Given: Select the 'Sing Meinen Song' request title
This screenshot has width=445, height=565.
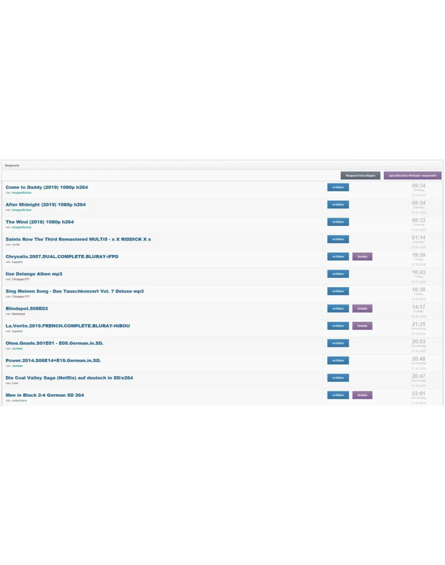Looking at the screenshot, I should pos(74,291).
